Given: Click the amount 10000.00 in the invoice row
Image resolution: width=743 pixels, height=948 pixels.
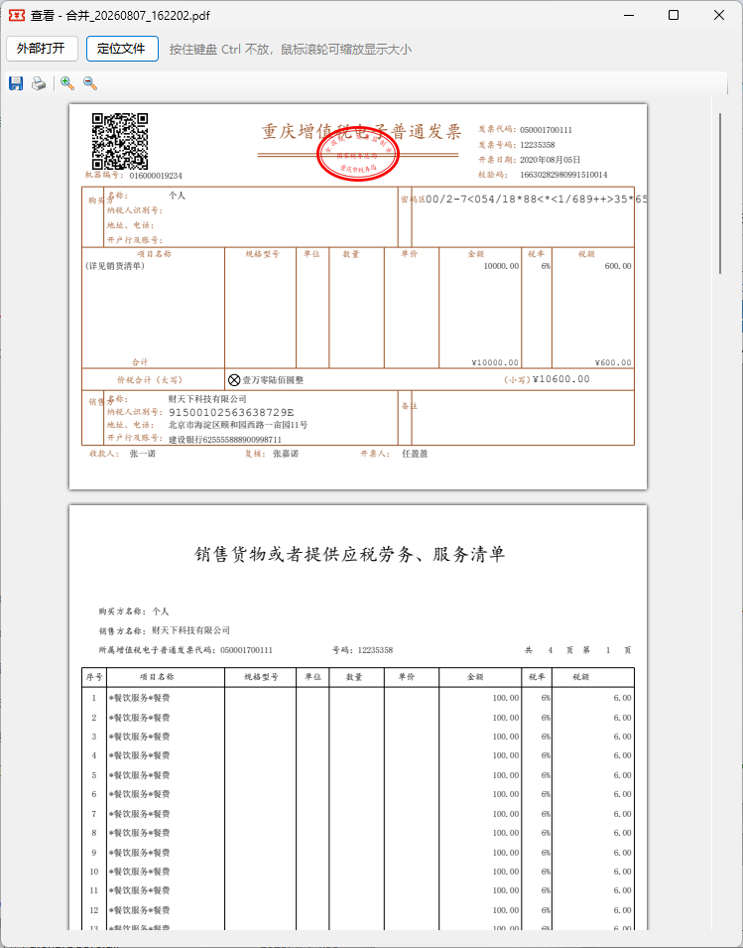Looking at the screenshot, I should pyautogui.click(x=501, y=266).
